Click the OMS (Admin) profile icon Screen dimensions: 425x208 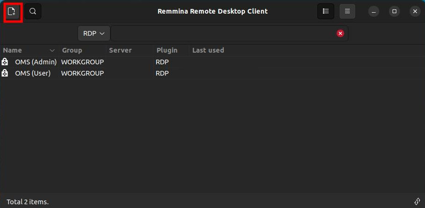(5, 62)
